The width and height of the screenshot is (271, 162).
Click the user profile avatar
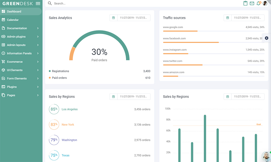(265, 3)
